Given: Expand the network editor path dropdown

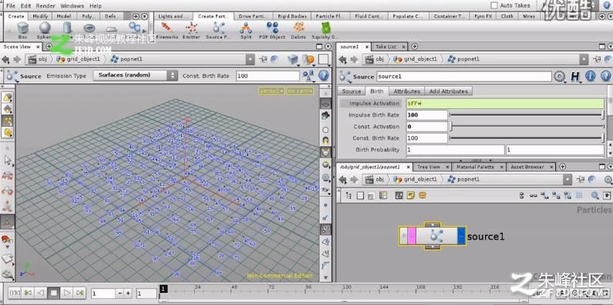Looking at the screenshot, I should [568, 180].
